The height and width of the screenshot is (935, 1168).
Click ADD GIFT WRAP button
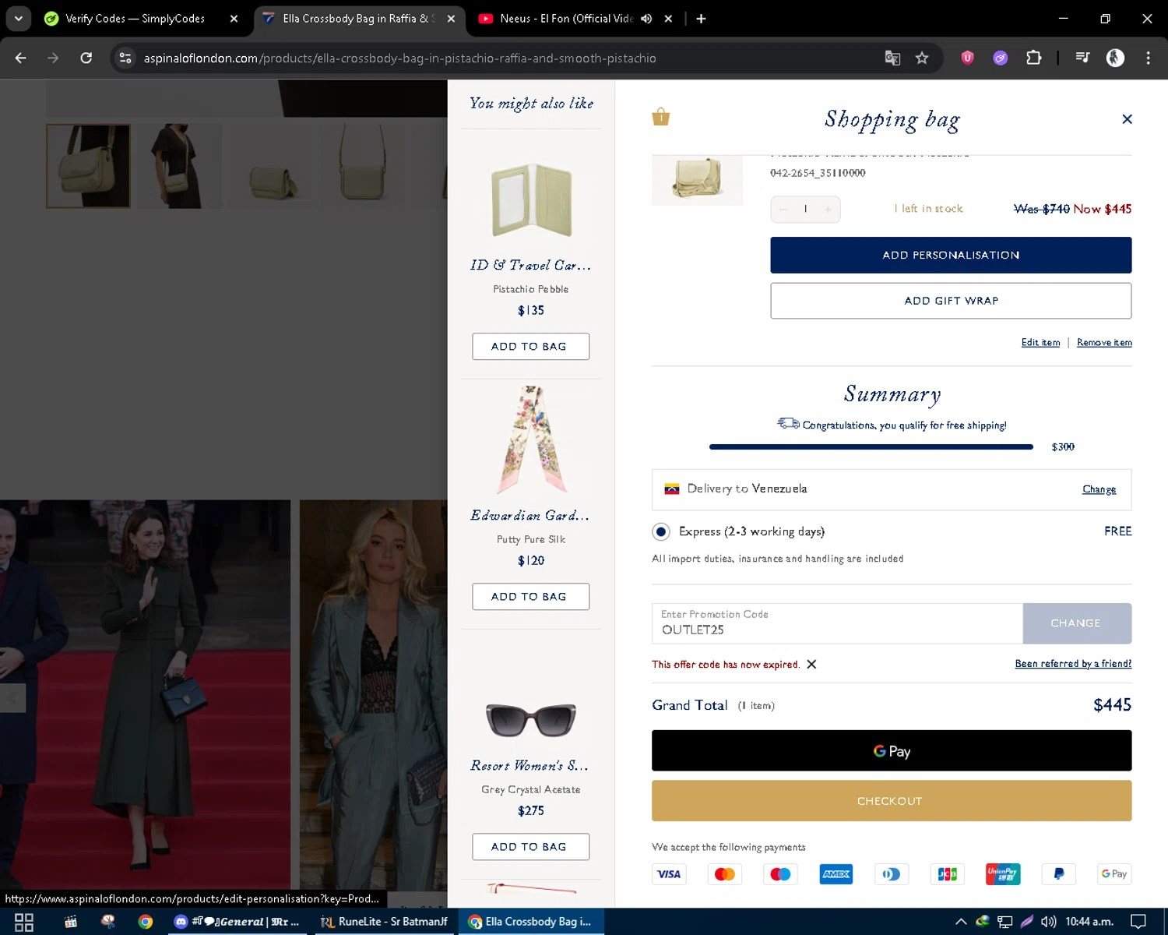[951, 300]
